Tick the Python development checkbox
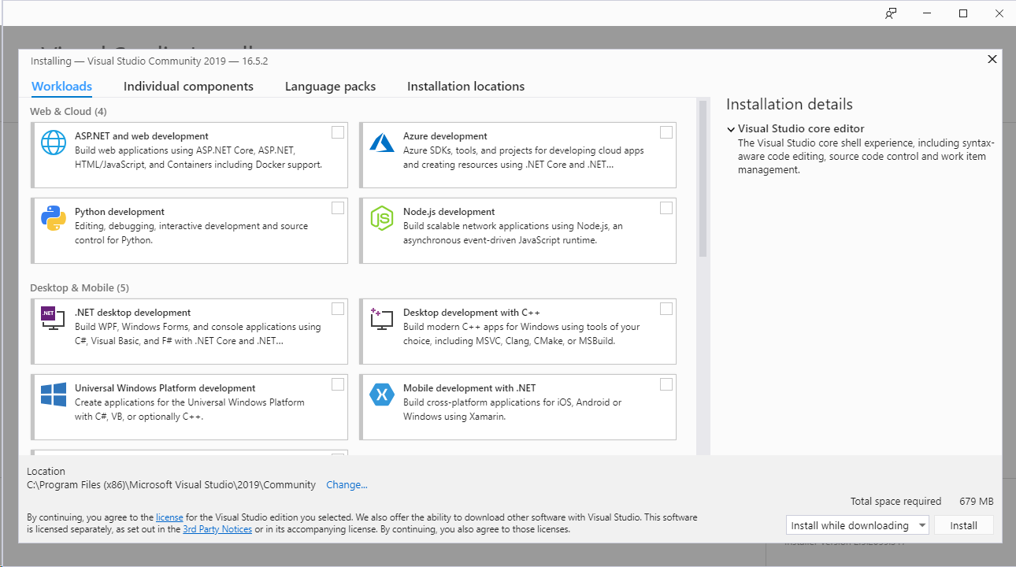The height and width of the screenshot is (567, 1016). tap(338, 208)
